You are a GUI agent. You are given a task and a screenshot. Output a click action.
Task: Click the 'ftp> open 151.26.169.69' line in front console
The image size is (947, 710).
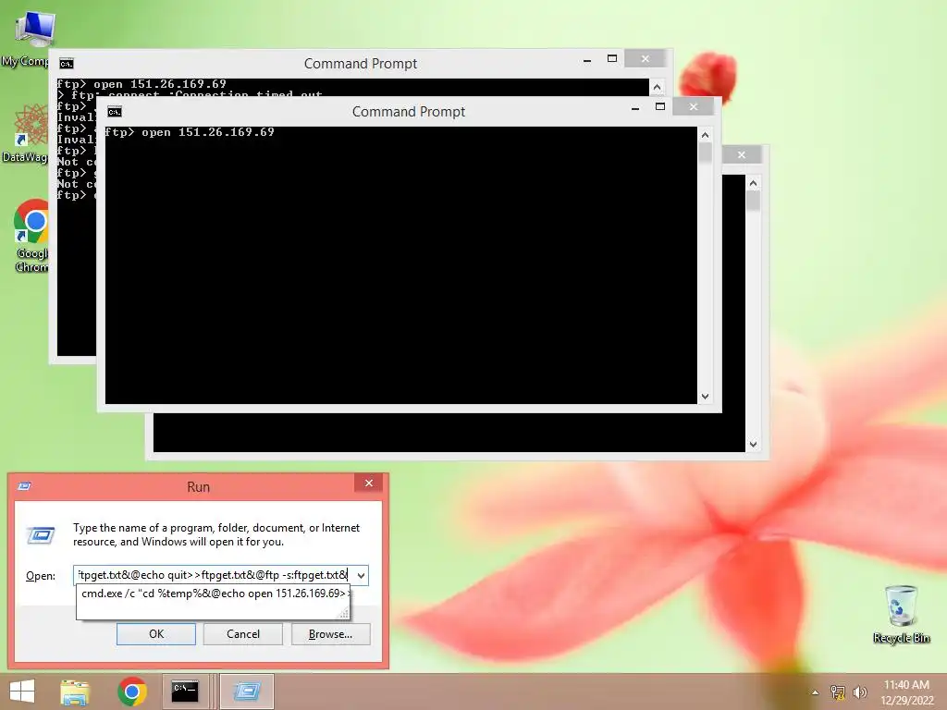click(x=190, y=132)
